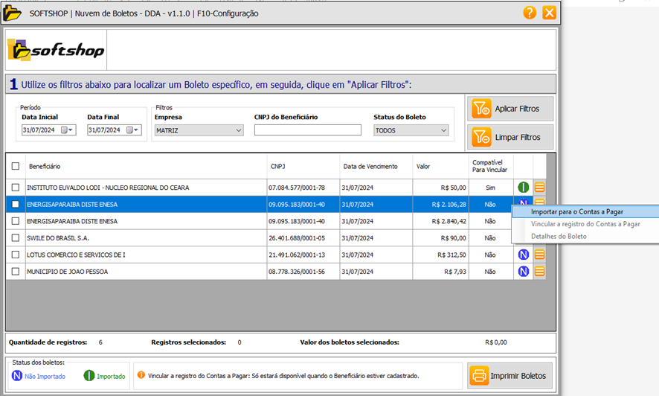Click the Aplicar Filtros button
The width and height of the screenshot is (659, 396).
coord(510,109)
